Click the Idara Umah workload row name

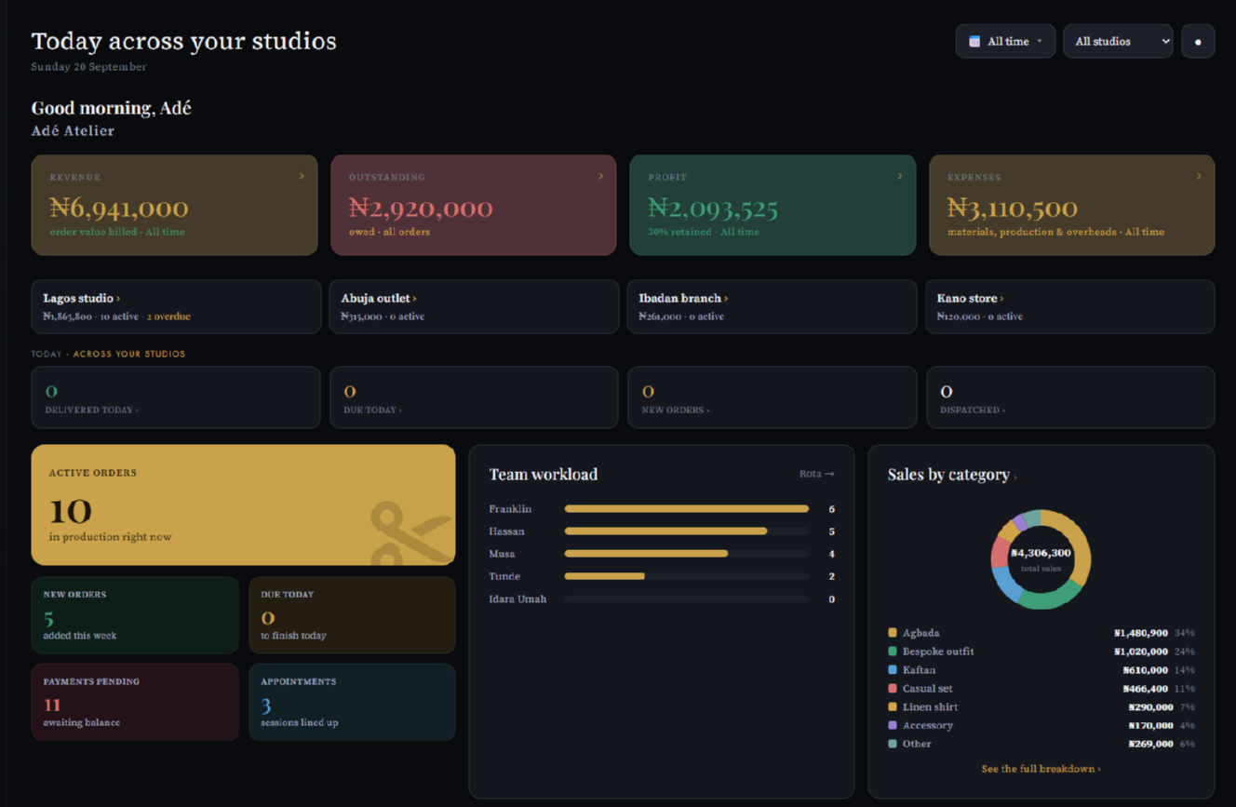pos(517,599)
